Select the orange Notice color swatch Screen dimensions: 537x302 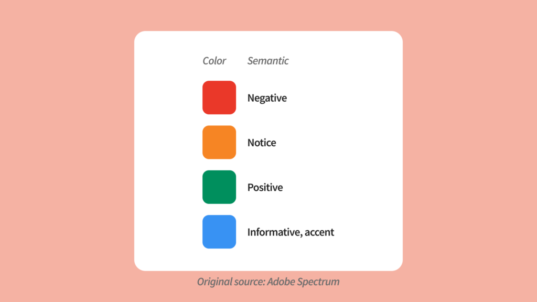click(219, 143)
